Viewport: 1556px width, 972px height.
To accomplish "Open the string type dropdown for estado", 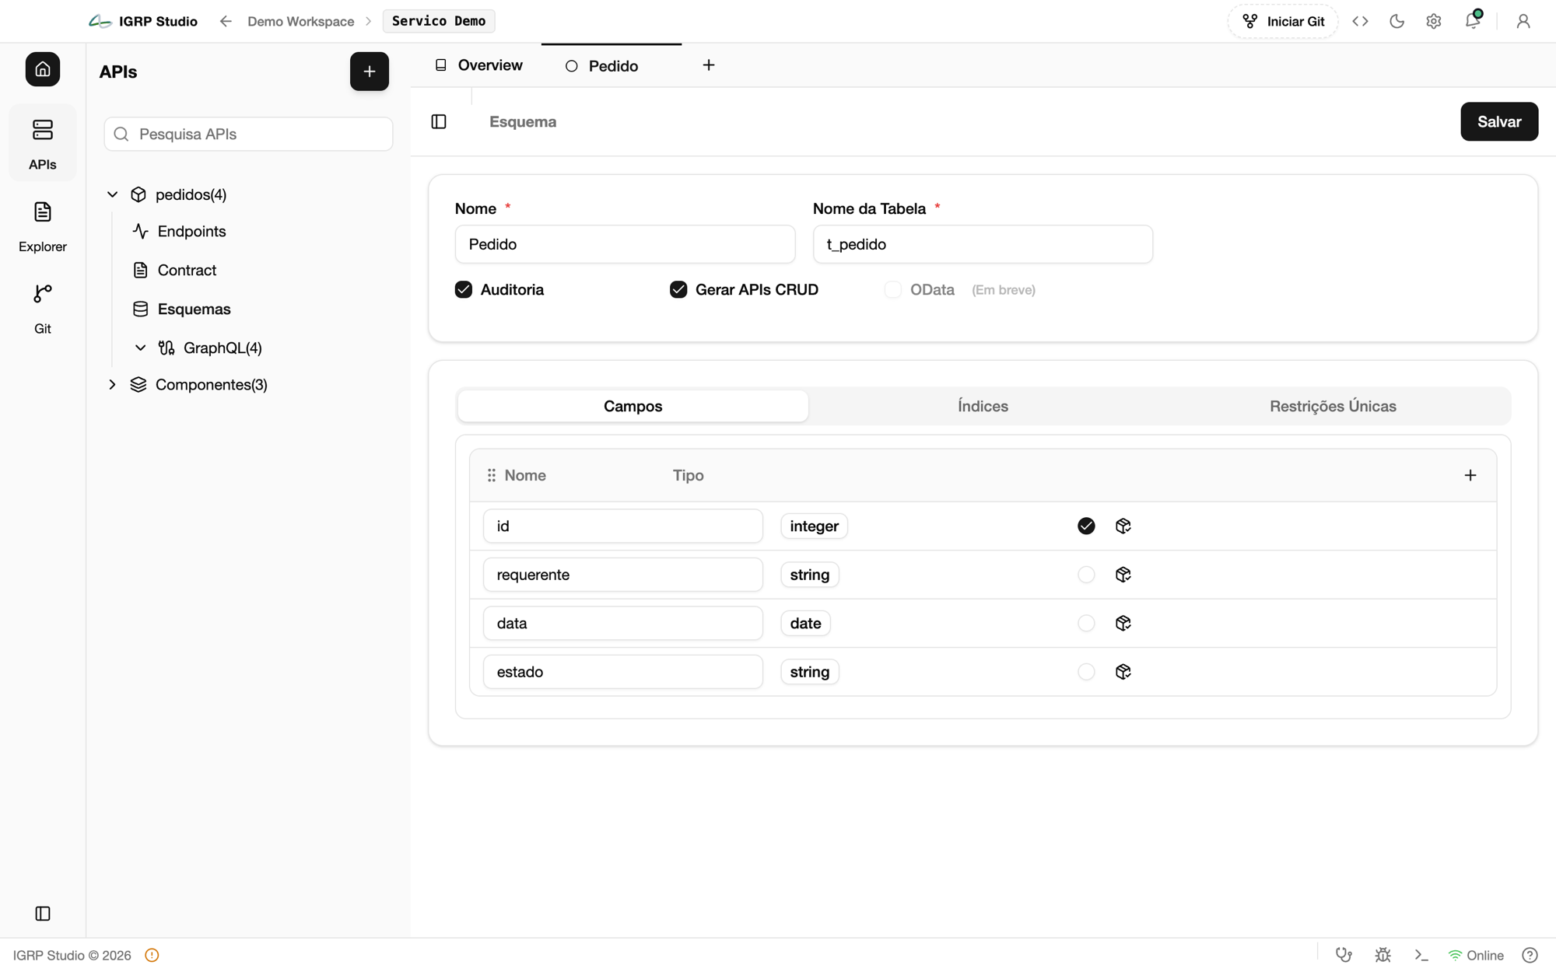I will point(809,672).
